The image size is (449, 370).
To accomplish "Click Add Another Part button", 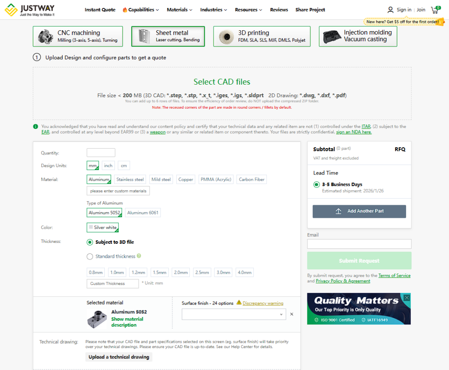I will point(359,211).
